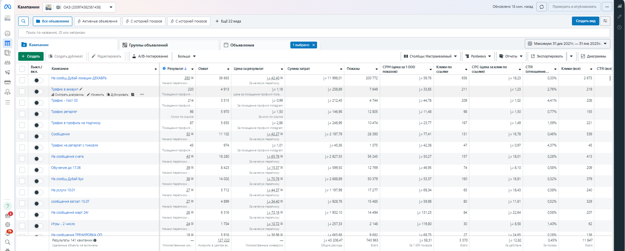Click the blue search filter magnifier button
This screenshot has height=251, width=625.
click(x=23, y=21)
